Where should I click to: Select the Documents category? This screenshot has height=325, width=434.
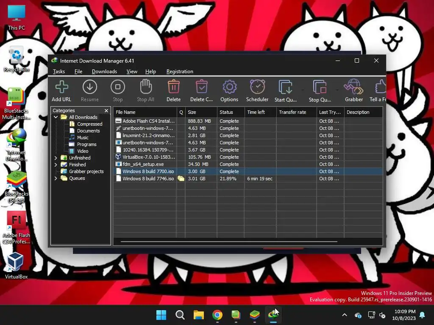(x=88, y=131)
